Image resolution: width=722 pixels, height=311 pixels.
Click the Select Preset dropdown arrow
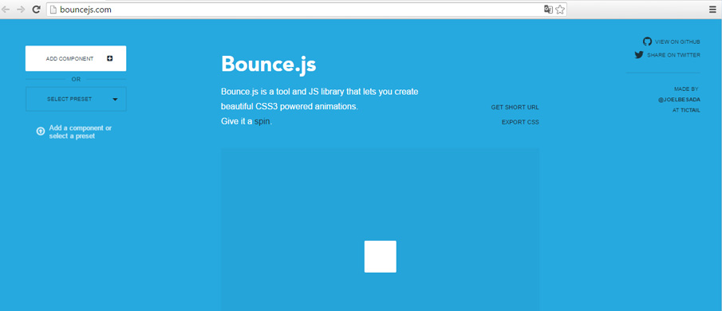click(115, 100)
